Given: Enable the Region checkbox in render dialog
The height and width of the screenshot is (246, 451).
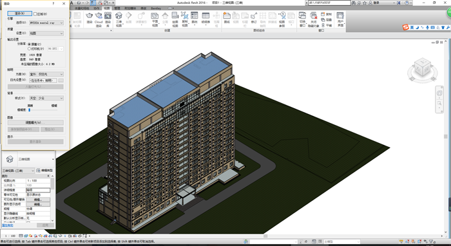Looking at the screenshot, I should click(x=35, y=14).
